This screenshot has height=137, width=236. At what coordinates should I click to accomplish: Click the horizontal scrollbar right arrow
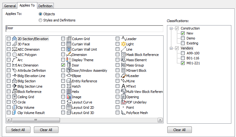[160, 120]
